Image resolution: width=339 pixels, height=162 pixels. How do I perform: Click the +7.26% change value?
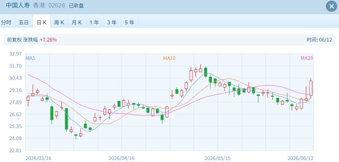48,40
